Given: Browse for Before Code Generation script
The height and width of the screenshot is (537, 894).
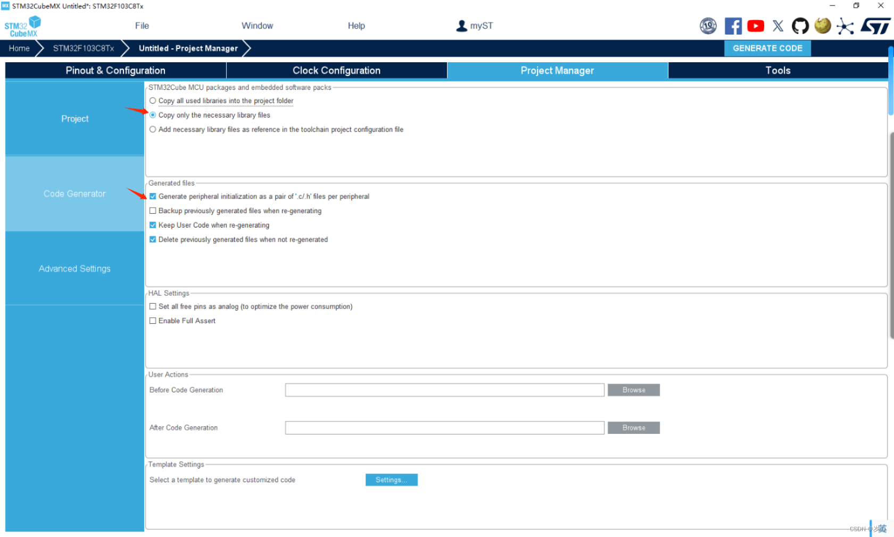Looking at the screenshot, I should pos(634,390).
